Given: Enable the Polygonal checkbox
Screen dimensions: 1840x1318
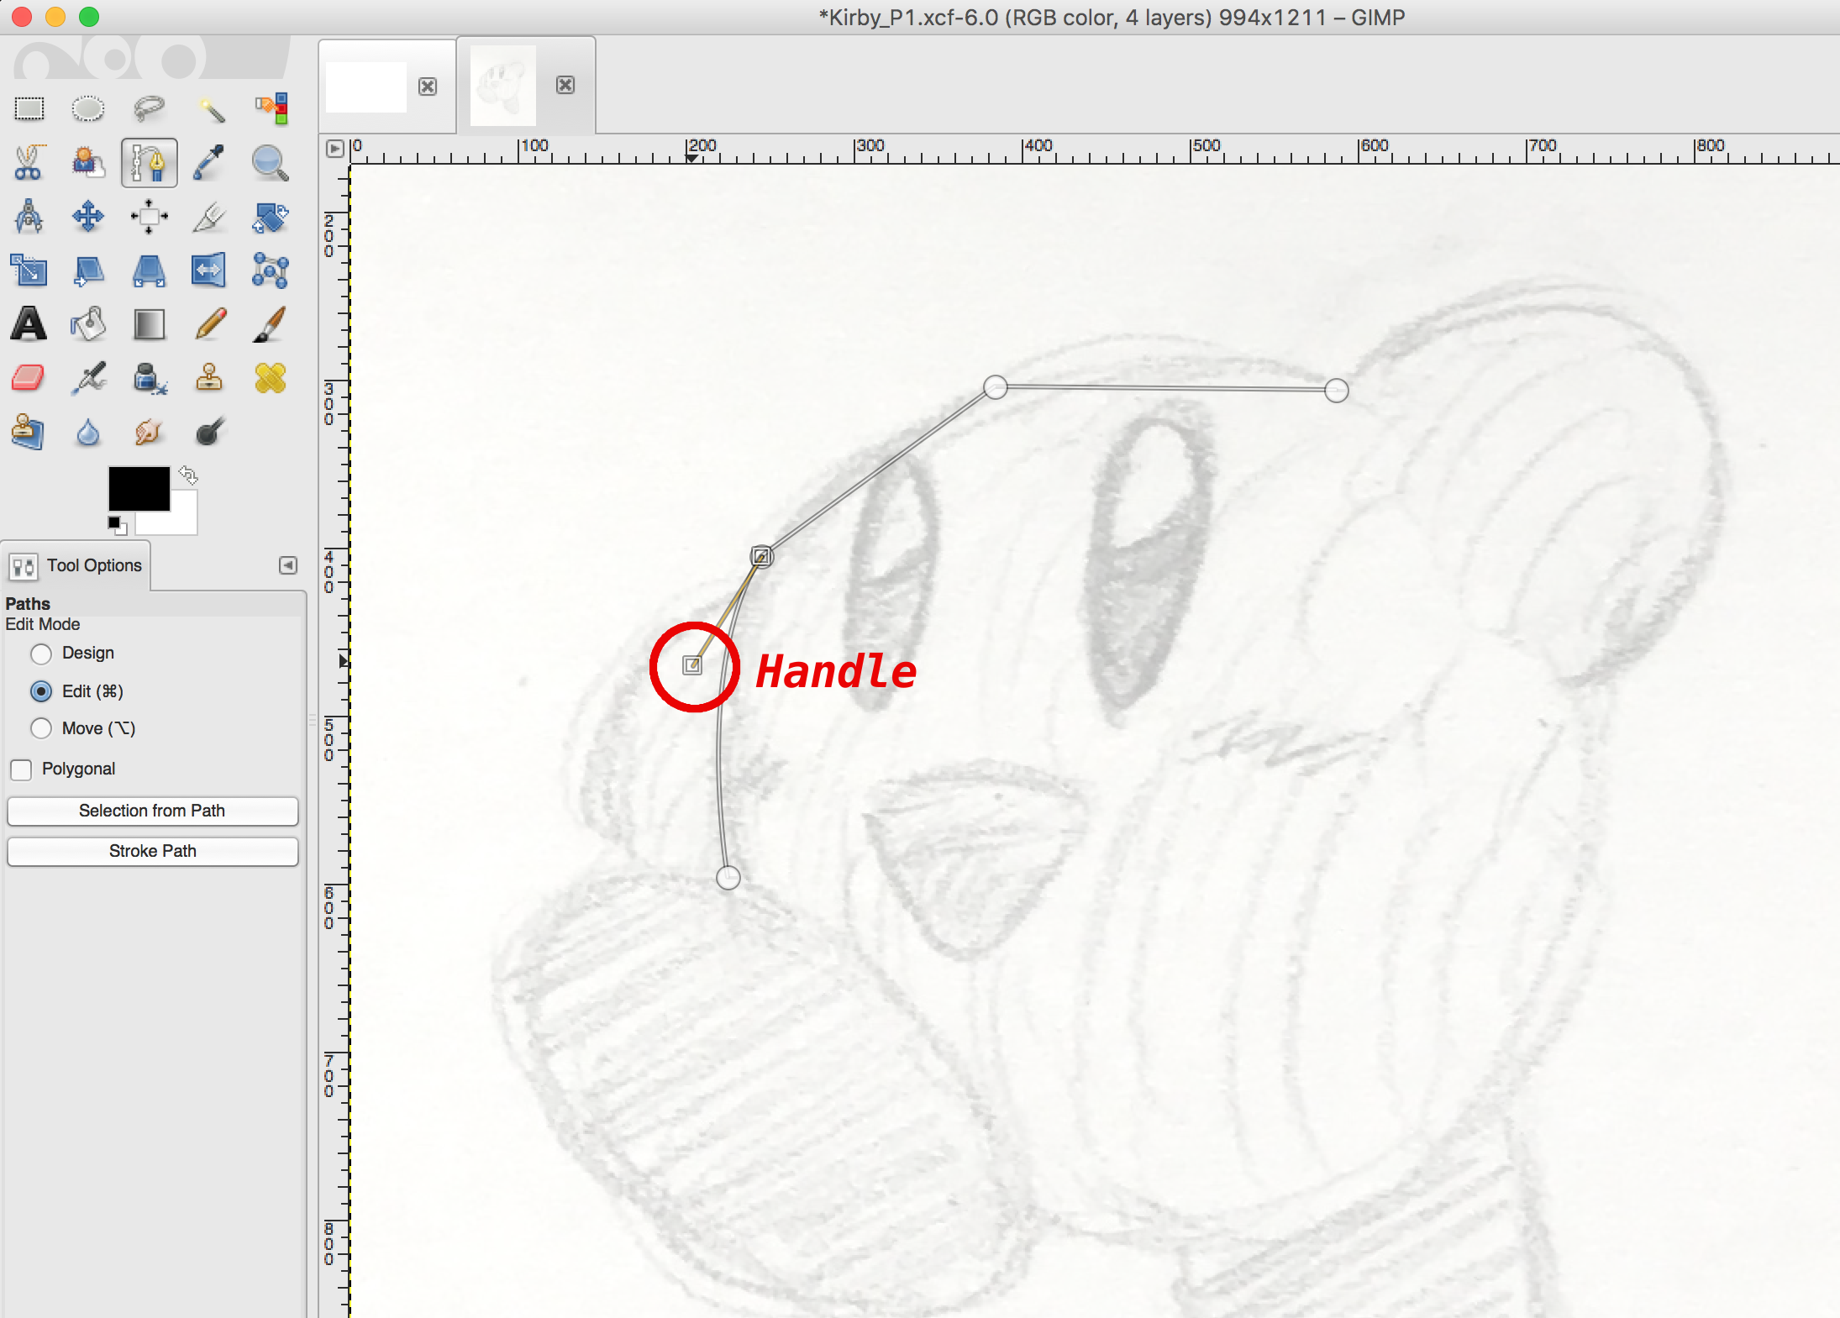Looking at the screenshot, I should pos(22,769).
